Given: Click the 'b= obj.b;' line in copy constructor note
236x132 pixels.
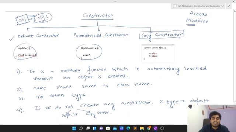Looking at the screenshot, I should point(153,56).
